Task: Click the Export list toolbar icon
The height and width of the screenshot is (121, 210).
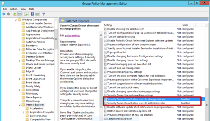Action: click(x=26, y=14)
